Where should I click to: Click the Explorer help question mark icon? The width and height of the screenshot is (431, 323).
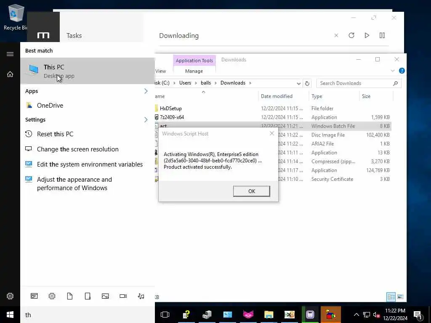402,71
